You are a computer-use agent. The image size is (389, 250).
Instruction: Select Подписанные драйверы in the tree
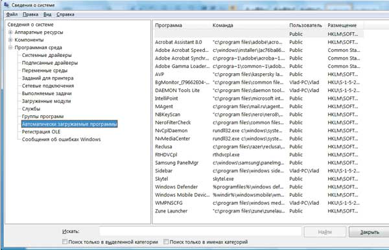50,63
